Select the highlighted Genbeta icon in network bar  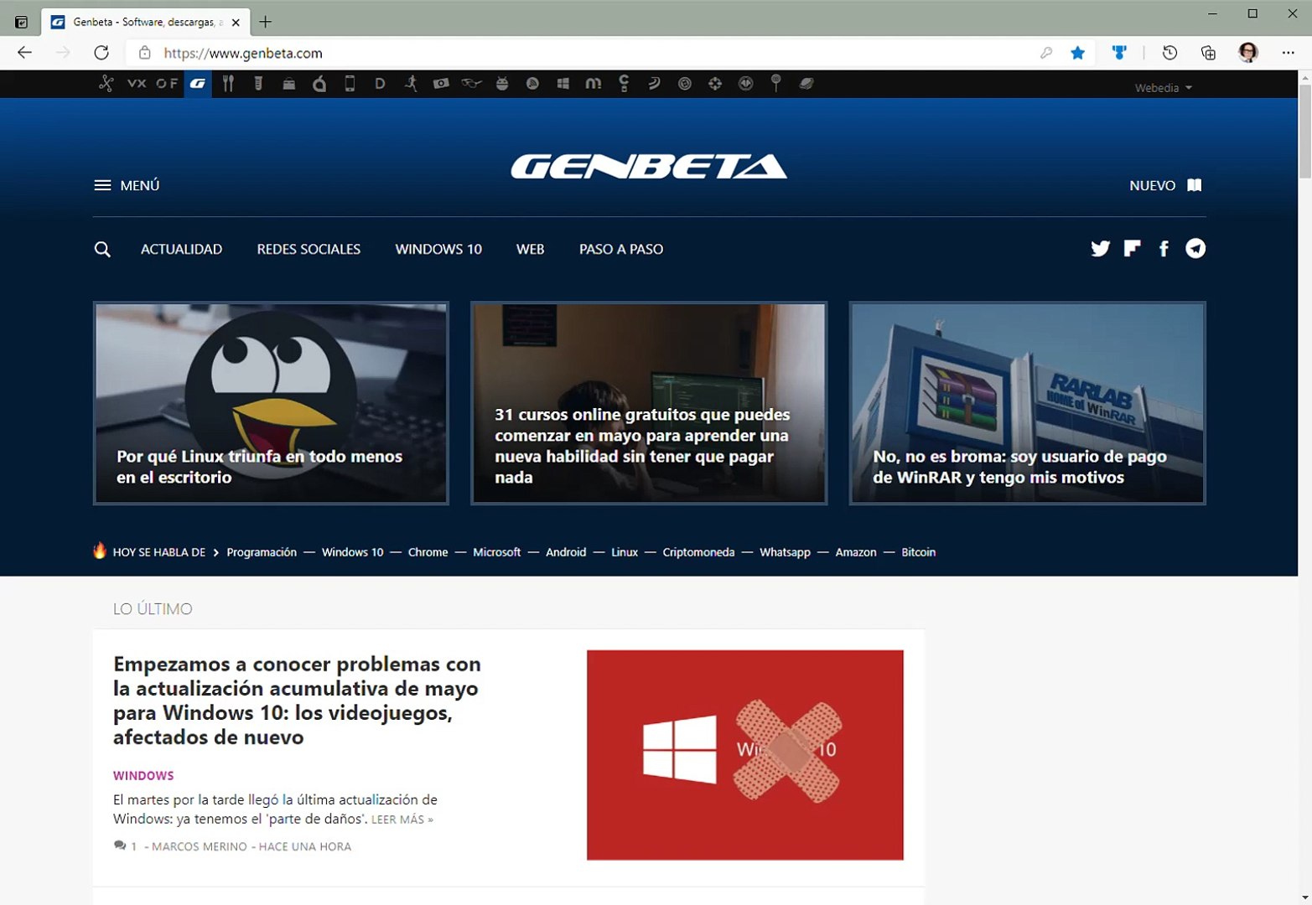click(x=198, y=83)
